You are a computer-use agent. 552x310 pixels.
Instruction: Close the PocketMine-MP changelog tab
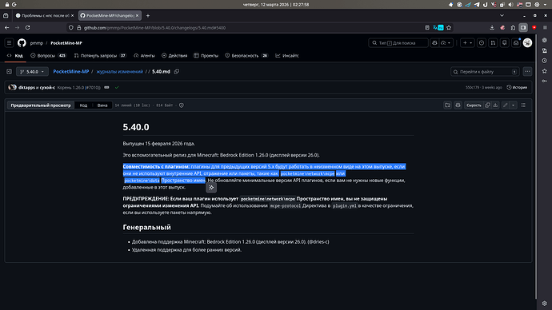(138, 15)
